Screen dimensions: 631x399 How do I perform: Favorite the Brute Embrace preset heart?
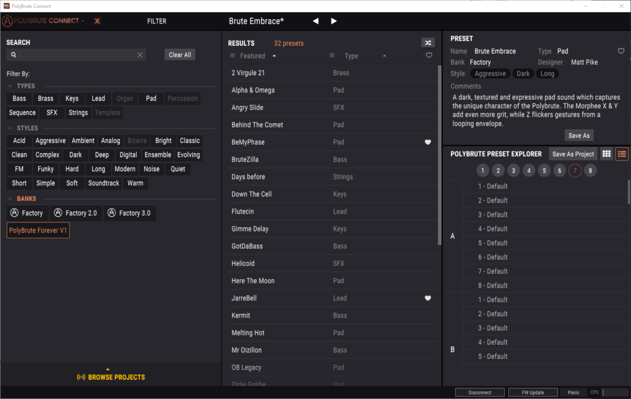[621, 51]
